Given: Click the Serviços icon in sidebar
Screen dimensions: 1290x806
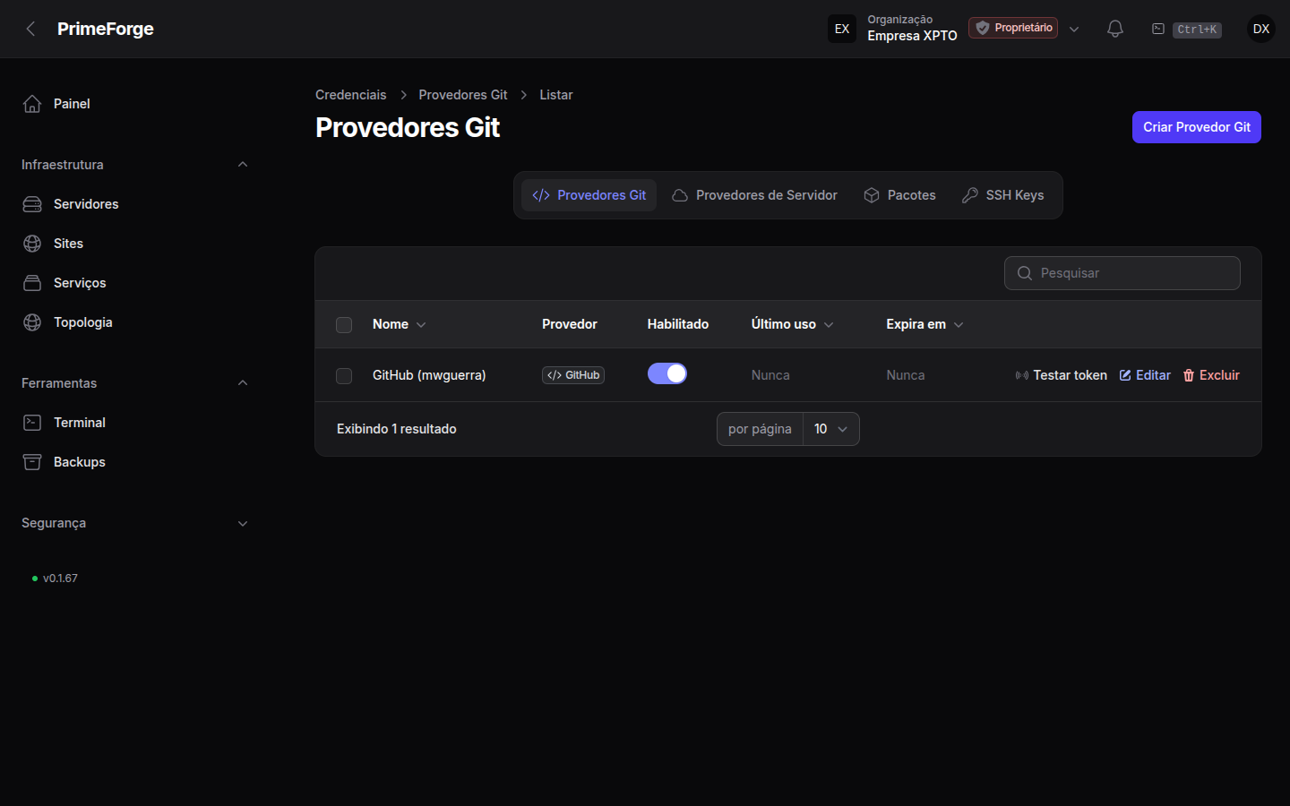Looking at the screenshot, I should [32, 283].
